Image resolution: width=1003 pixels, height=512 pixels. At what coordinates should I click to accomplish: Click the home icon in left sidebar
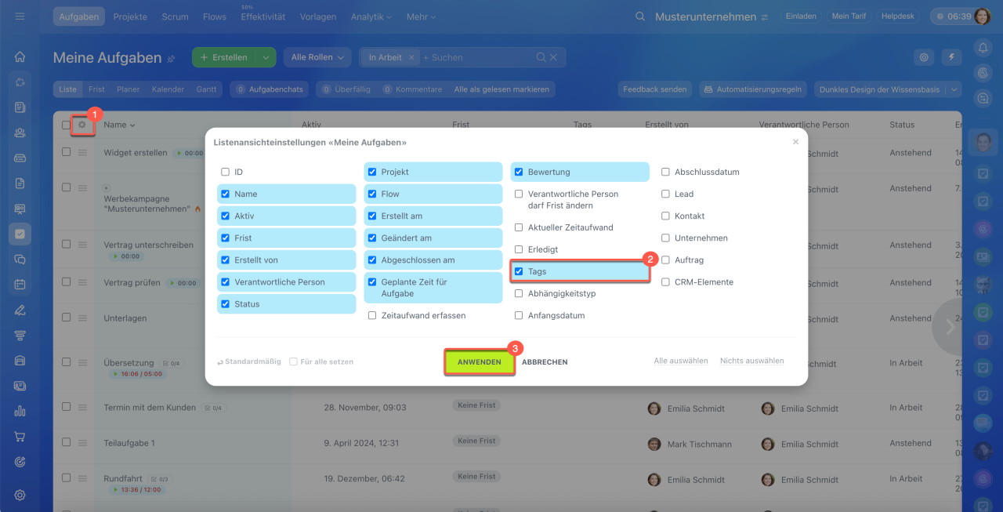20,56
